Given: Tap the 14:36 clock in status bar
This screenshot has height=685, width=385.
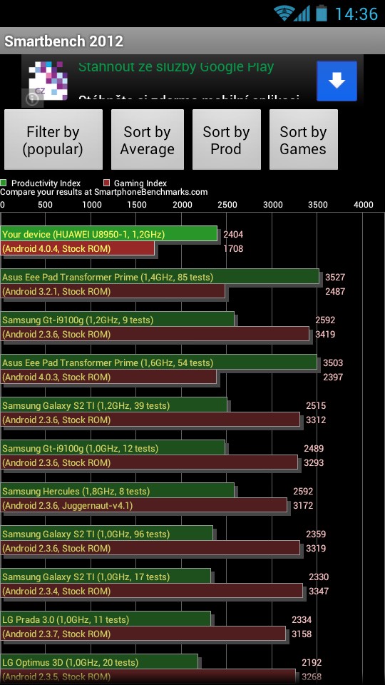Looking at the screenshot, I should pyautogui.click(x=356, y=14).
